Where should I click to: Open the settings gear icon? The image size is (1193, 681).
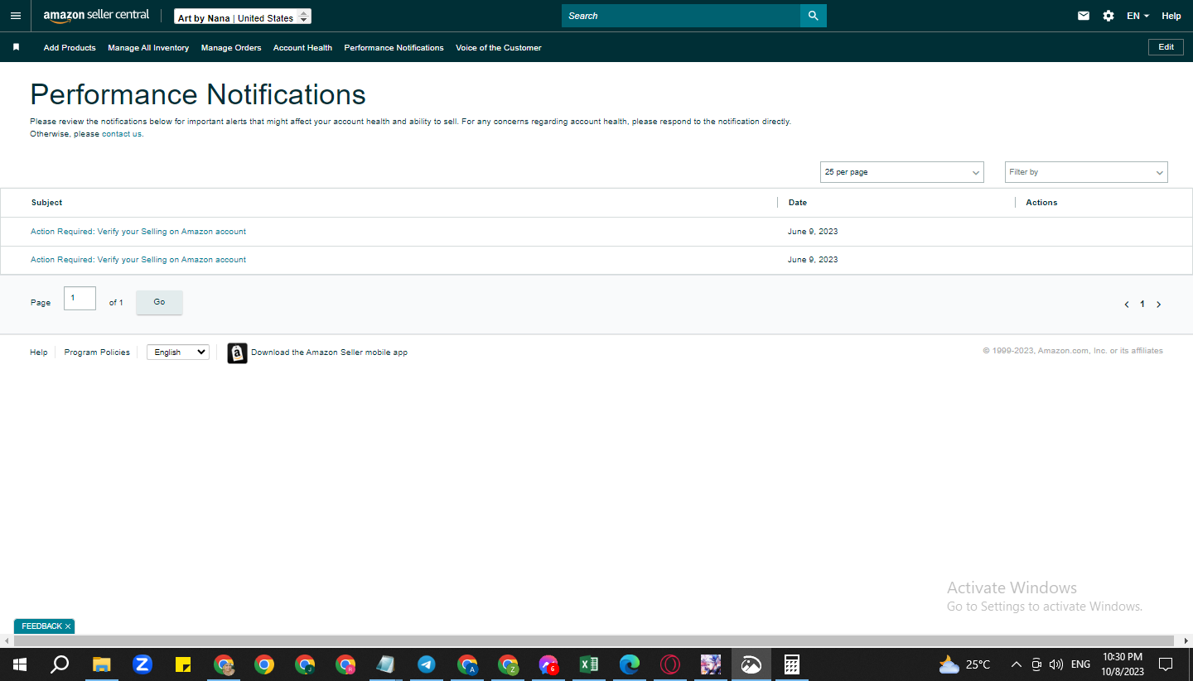coord(1108,16)
